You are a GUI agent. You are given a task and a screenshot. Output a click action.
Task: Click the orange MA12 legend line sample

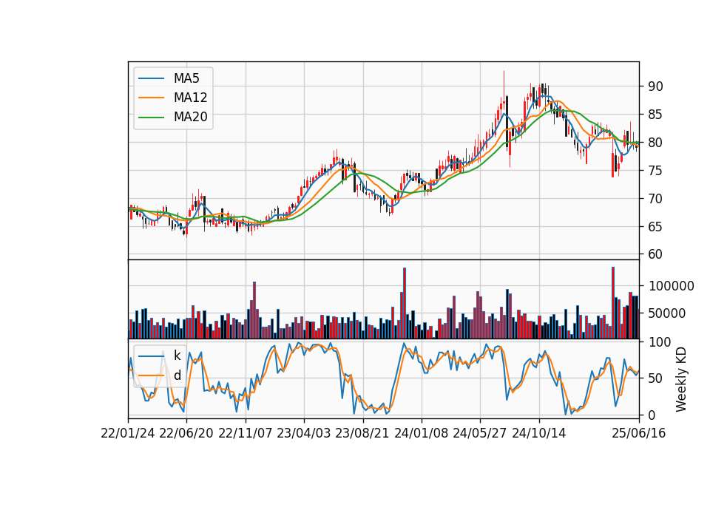(151, 98)
